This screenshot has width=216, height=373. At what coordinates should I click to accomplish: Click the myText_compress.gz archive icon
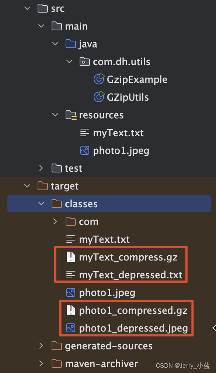pos(70,257)
